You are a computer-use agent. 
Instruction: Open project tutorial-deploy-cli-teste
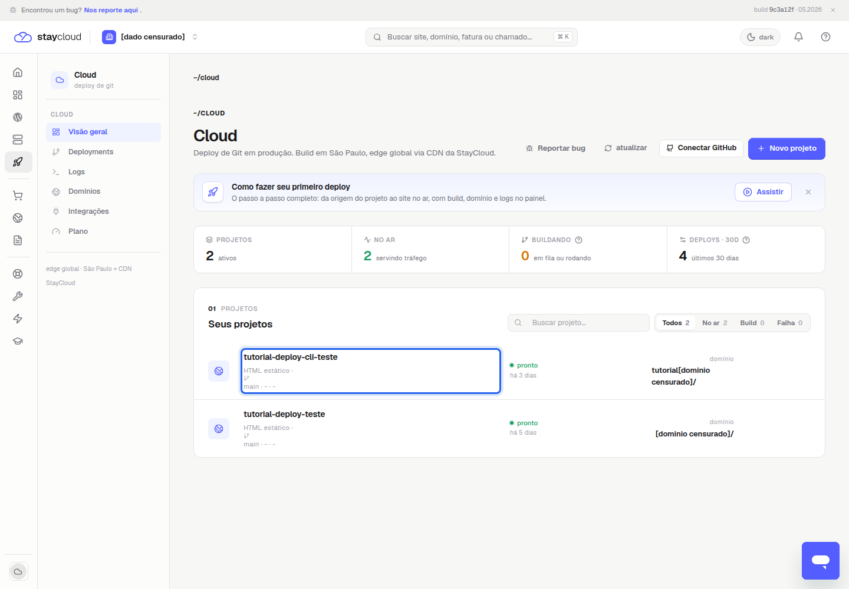pos(371,371)
